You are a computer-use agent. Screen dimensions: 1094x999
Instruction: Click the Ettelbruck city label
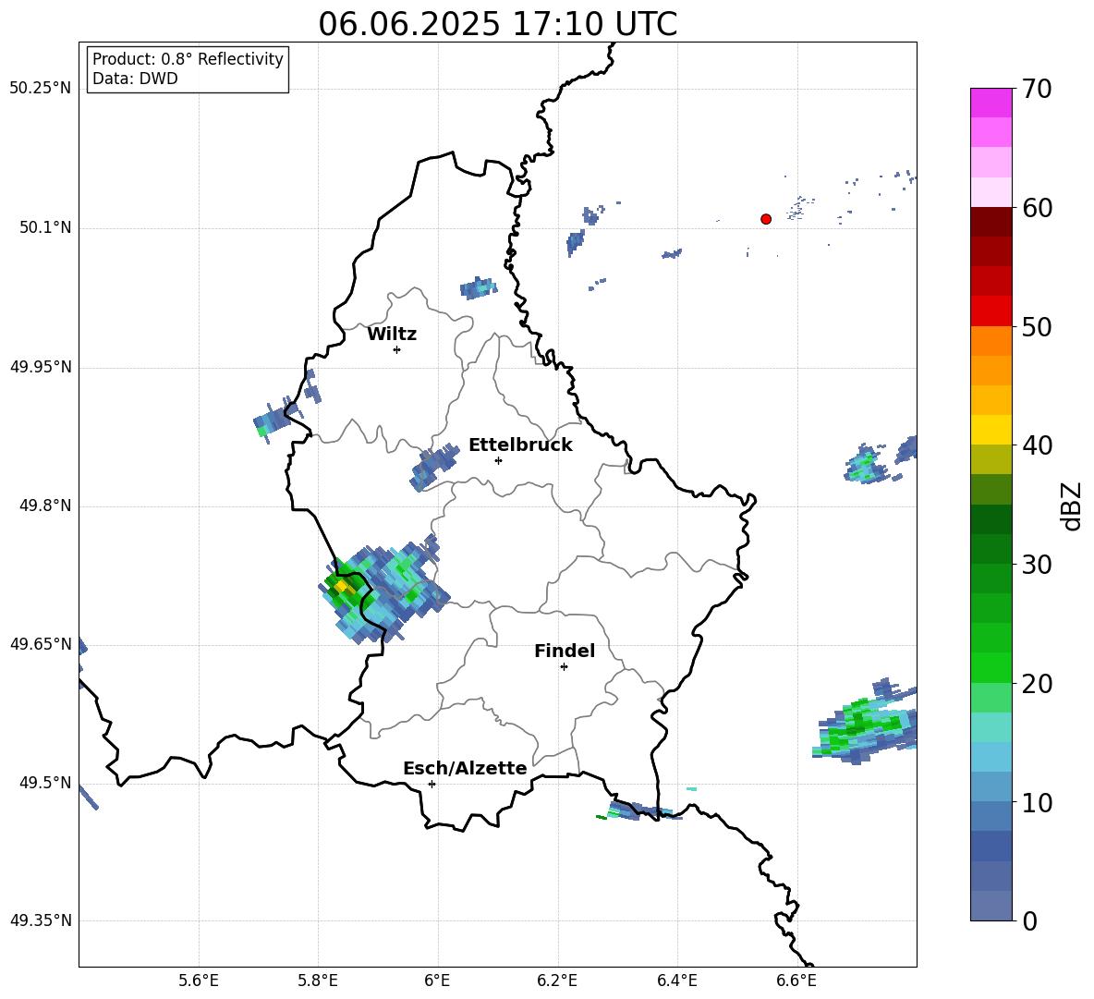(x=520, y=445)
